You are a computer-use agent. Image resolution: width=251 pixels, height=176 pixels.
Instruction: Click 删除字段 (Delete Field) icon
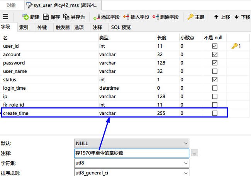[x=156, y=17]
